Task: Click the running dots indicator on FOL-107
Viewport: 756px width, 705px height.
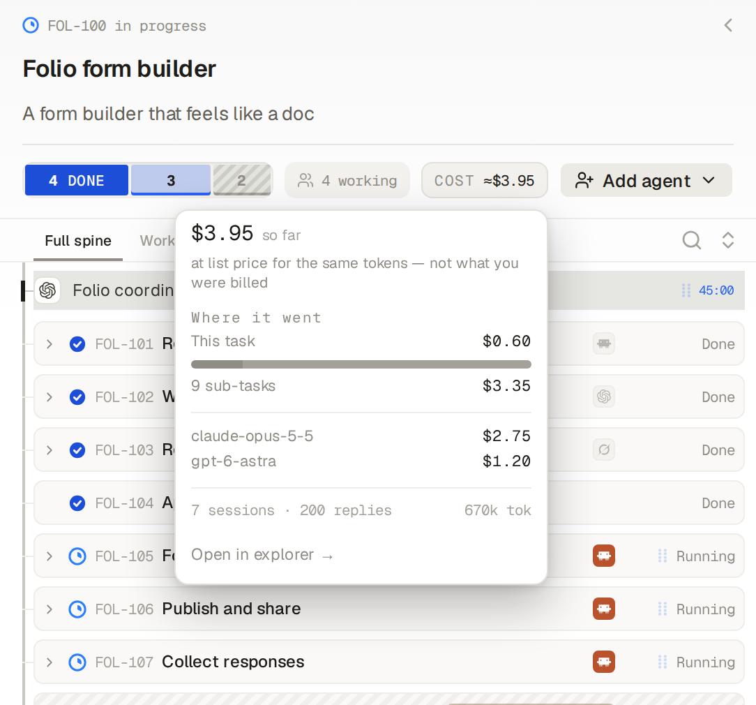Action: 663,662
